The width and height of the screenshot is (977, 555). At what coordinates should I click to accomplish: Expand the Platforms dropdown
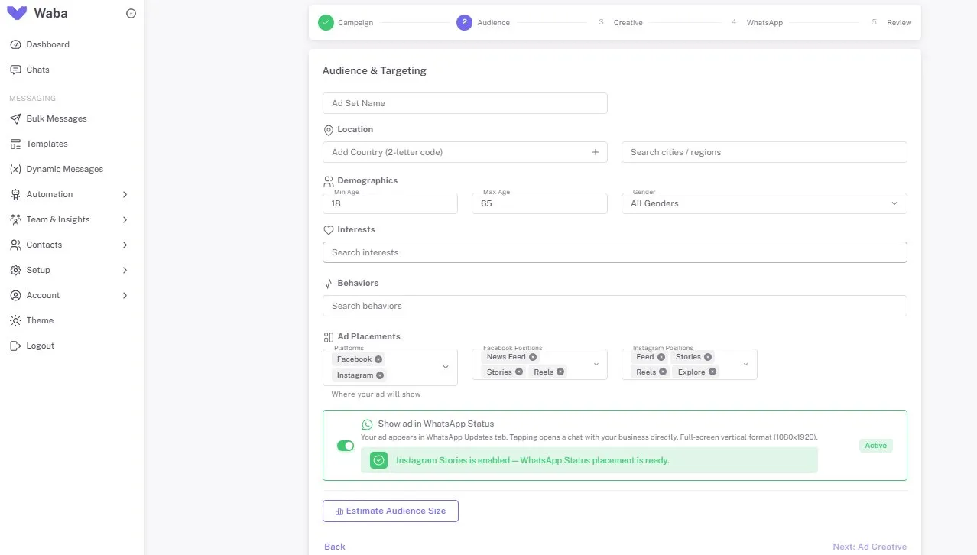[x=446, y=367]
